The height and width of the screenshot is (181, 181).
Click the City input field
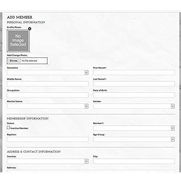(x=134, y=161)
